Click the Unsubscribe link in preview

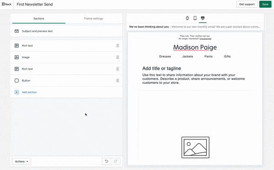pos(205,39)
